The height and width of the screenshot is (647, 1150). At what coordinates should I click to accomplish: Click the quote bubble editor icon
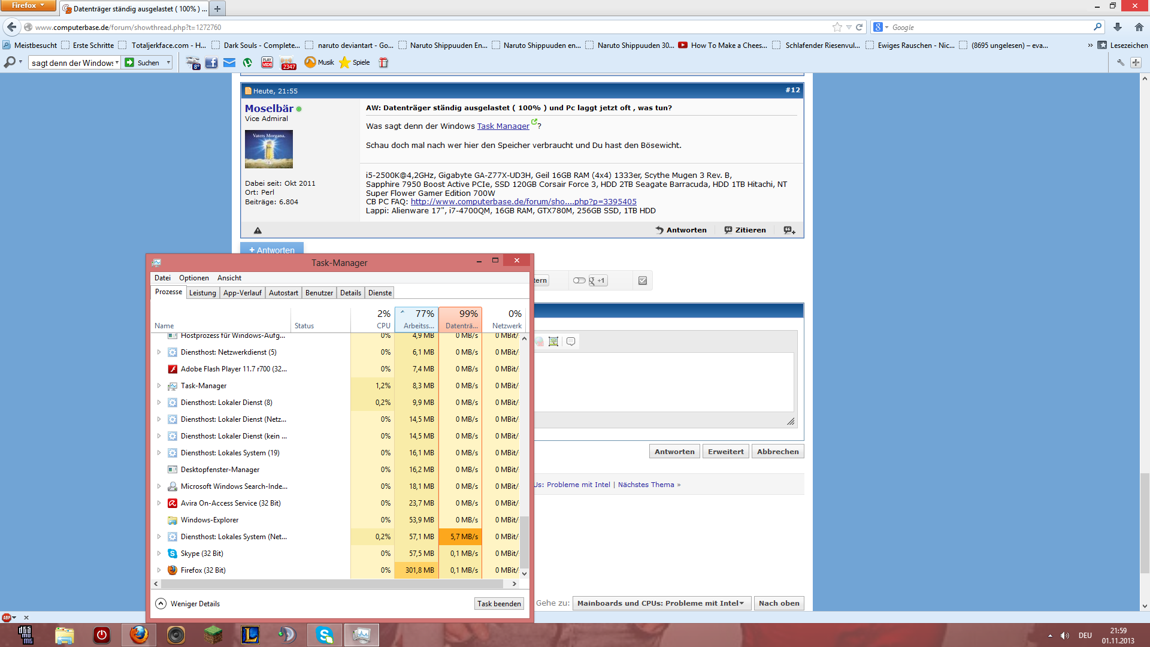click(x=571, y=341)
